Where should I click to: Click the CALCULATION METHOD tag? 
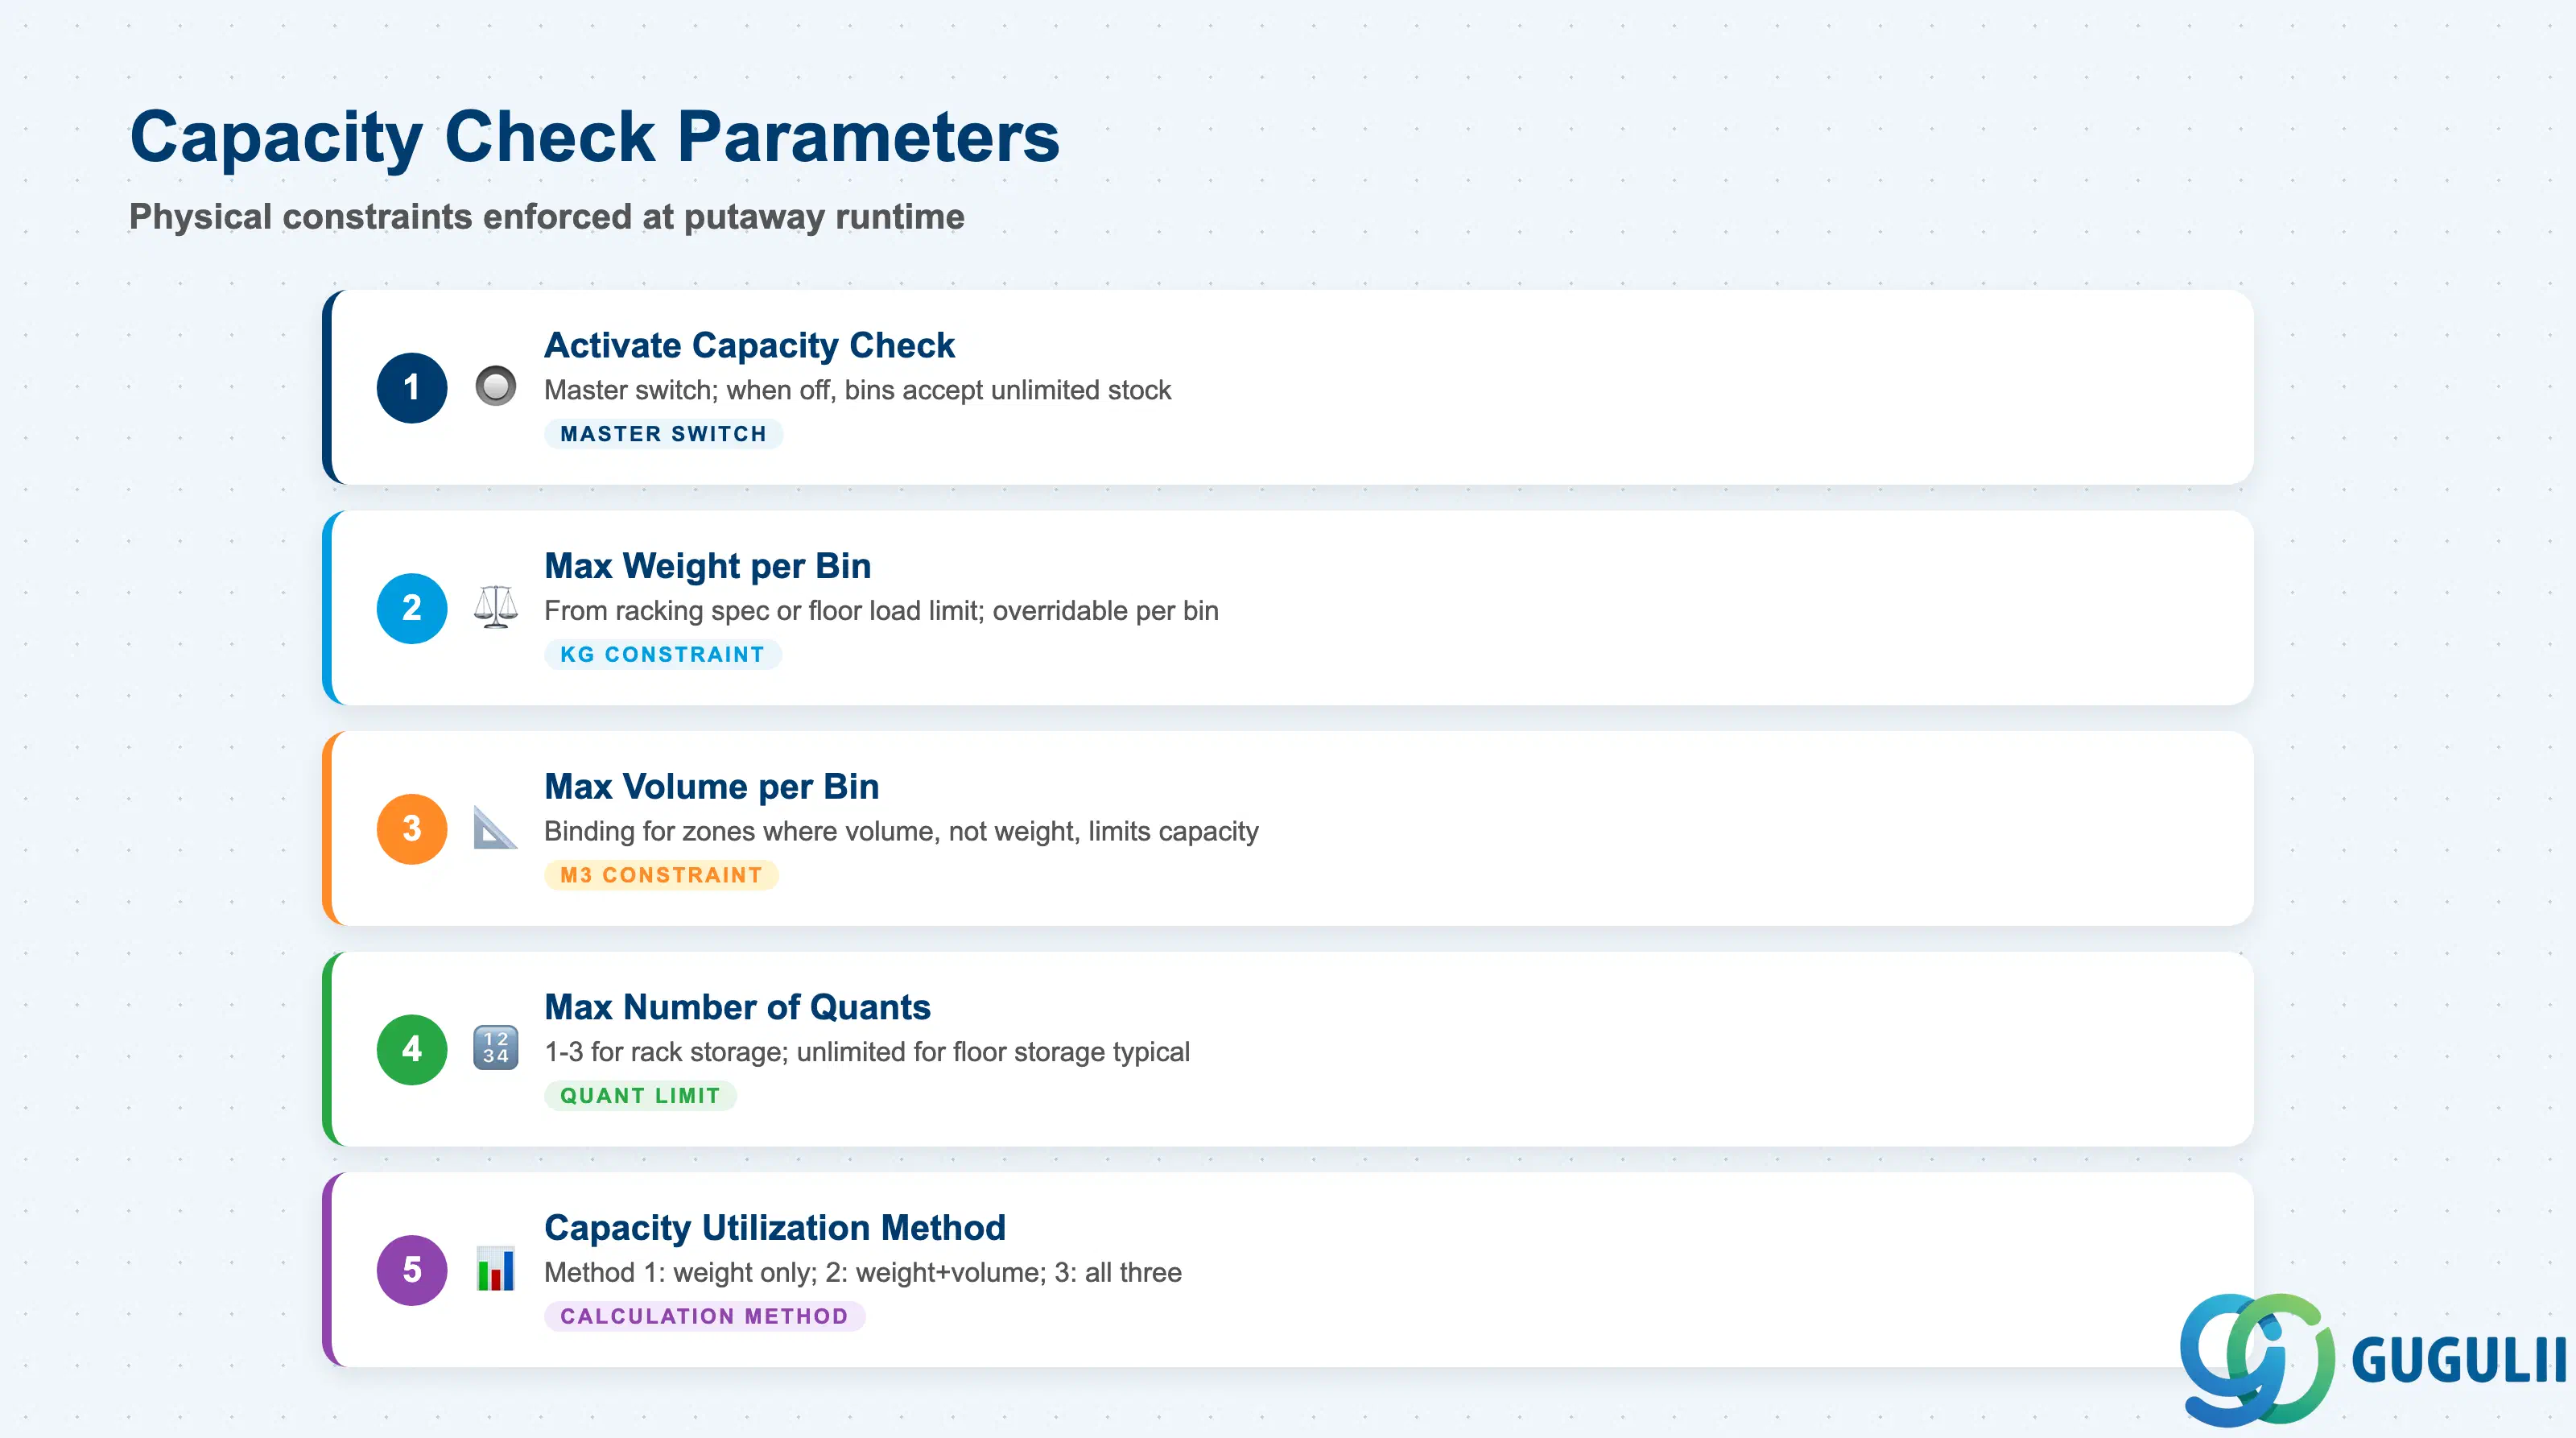[704, 1316]
